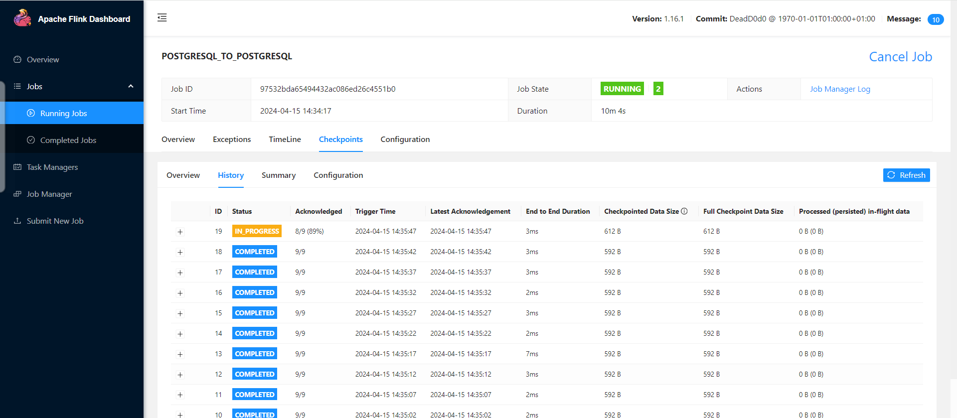This screenshot has width=957, height=418.
Task: Click the Apache Flink squirrel logo
Action: pyautogui.click(x=22, y=18)
